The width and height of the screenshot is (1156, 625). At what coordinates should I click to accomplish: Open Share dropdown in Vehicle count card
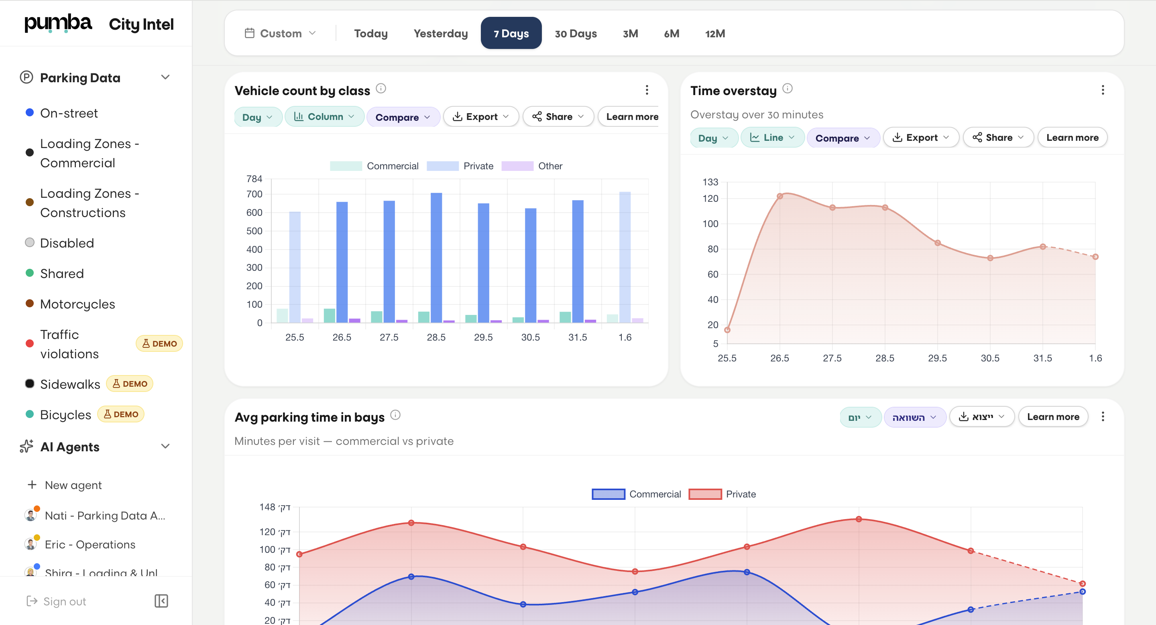tap(558, 117)
